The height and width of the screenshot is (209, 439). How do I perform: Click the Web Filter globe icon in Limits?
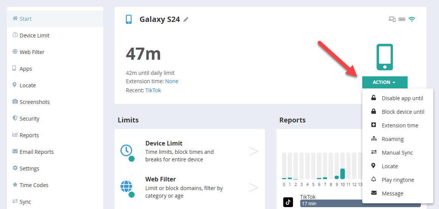click(x=126, y=186)
